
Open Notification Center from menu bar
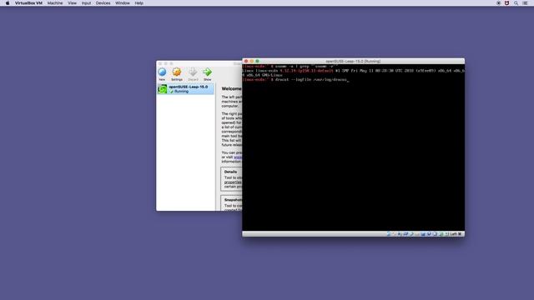tap(525, 3)
